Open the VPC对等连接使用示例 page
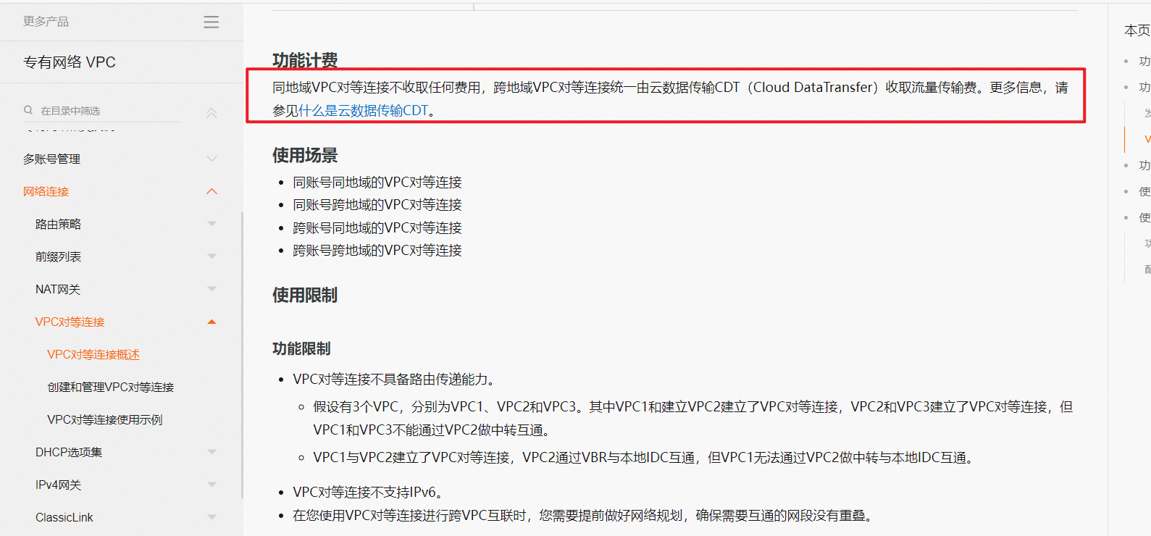 click(105, 419)
